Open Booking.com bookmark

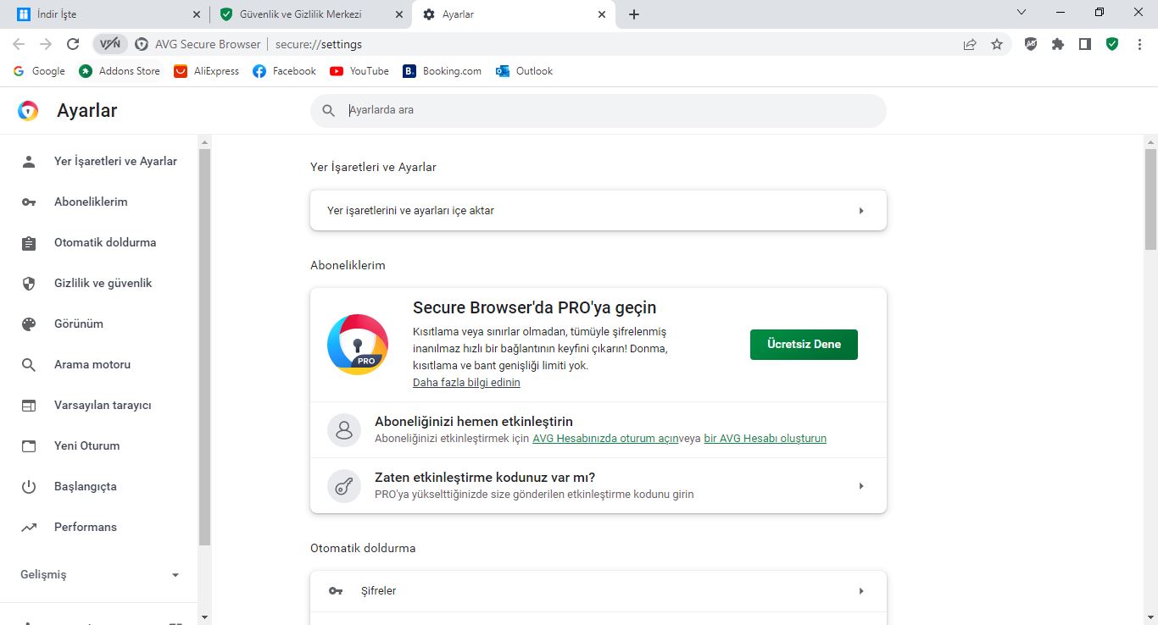(443, 71)
